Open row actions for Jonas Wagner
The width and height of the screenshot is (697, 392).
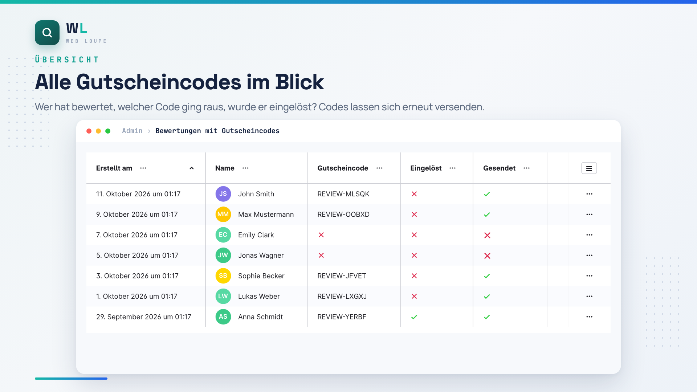pos(589,256)
